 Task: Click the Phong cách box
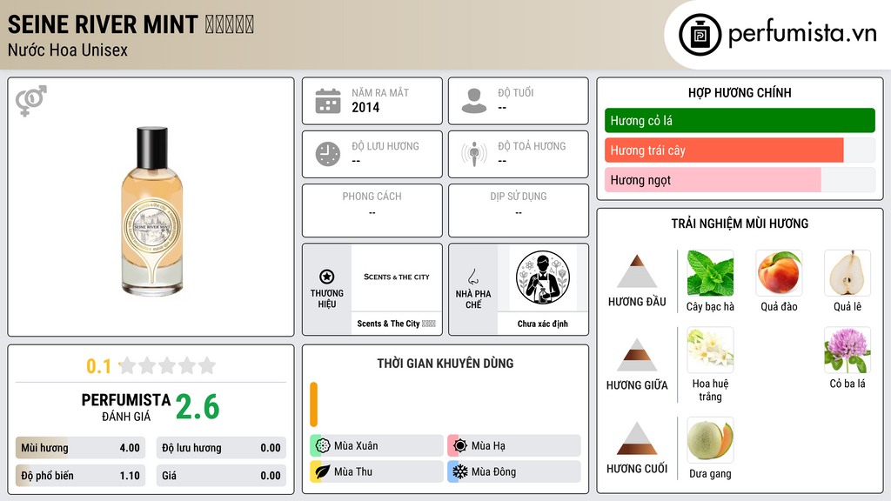pyautogui.click(x=372, y=210)
